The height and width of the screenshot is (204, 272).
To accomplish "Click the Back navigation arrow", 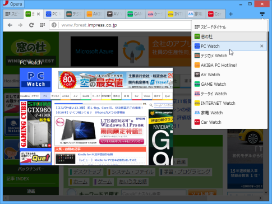I will 10,25.
